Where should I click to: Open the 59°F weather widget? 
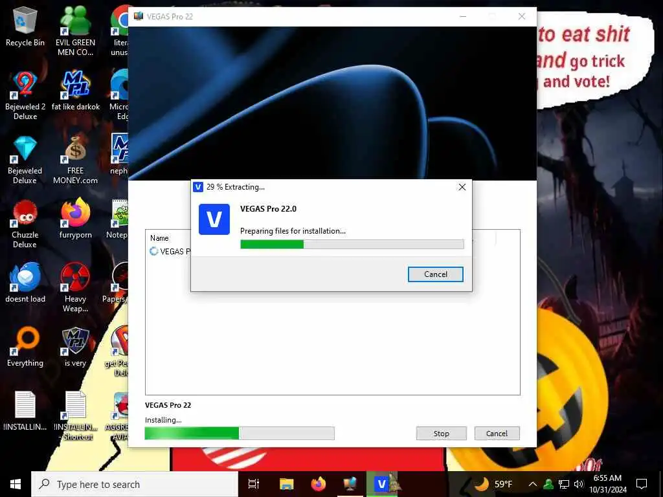coord(493,484)
